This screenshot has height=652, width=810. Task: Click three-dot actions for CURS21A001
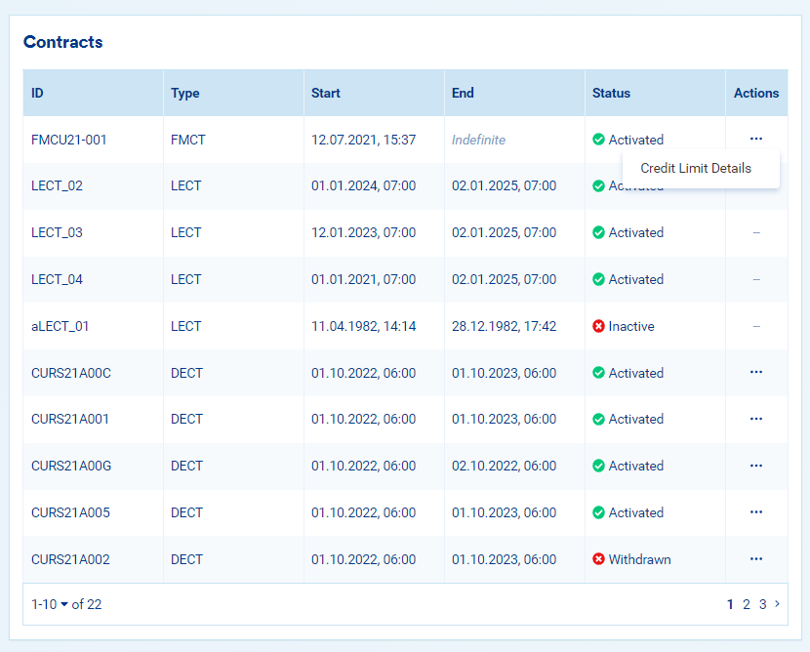(756, 419)
